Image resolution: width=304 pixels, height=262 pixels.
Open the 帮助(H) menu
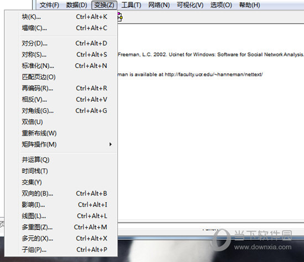coord(249,5)
